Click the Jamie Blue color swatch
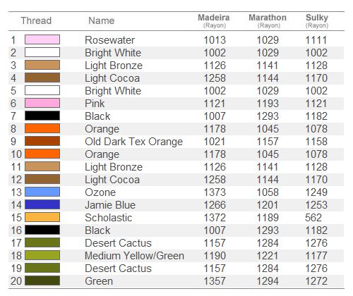 [42, 204]
